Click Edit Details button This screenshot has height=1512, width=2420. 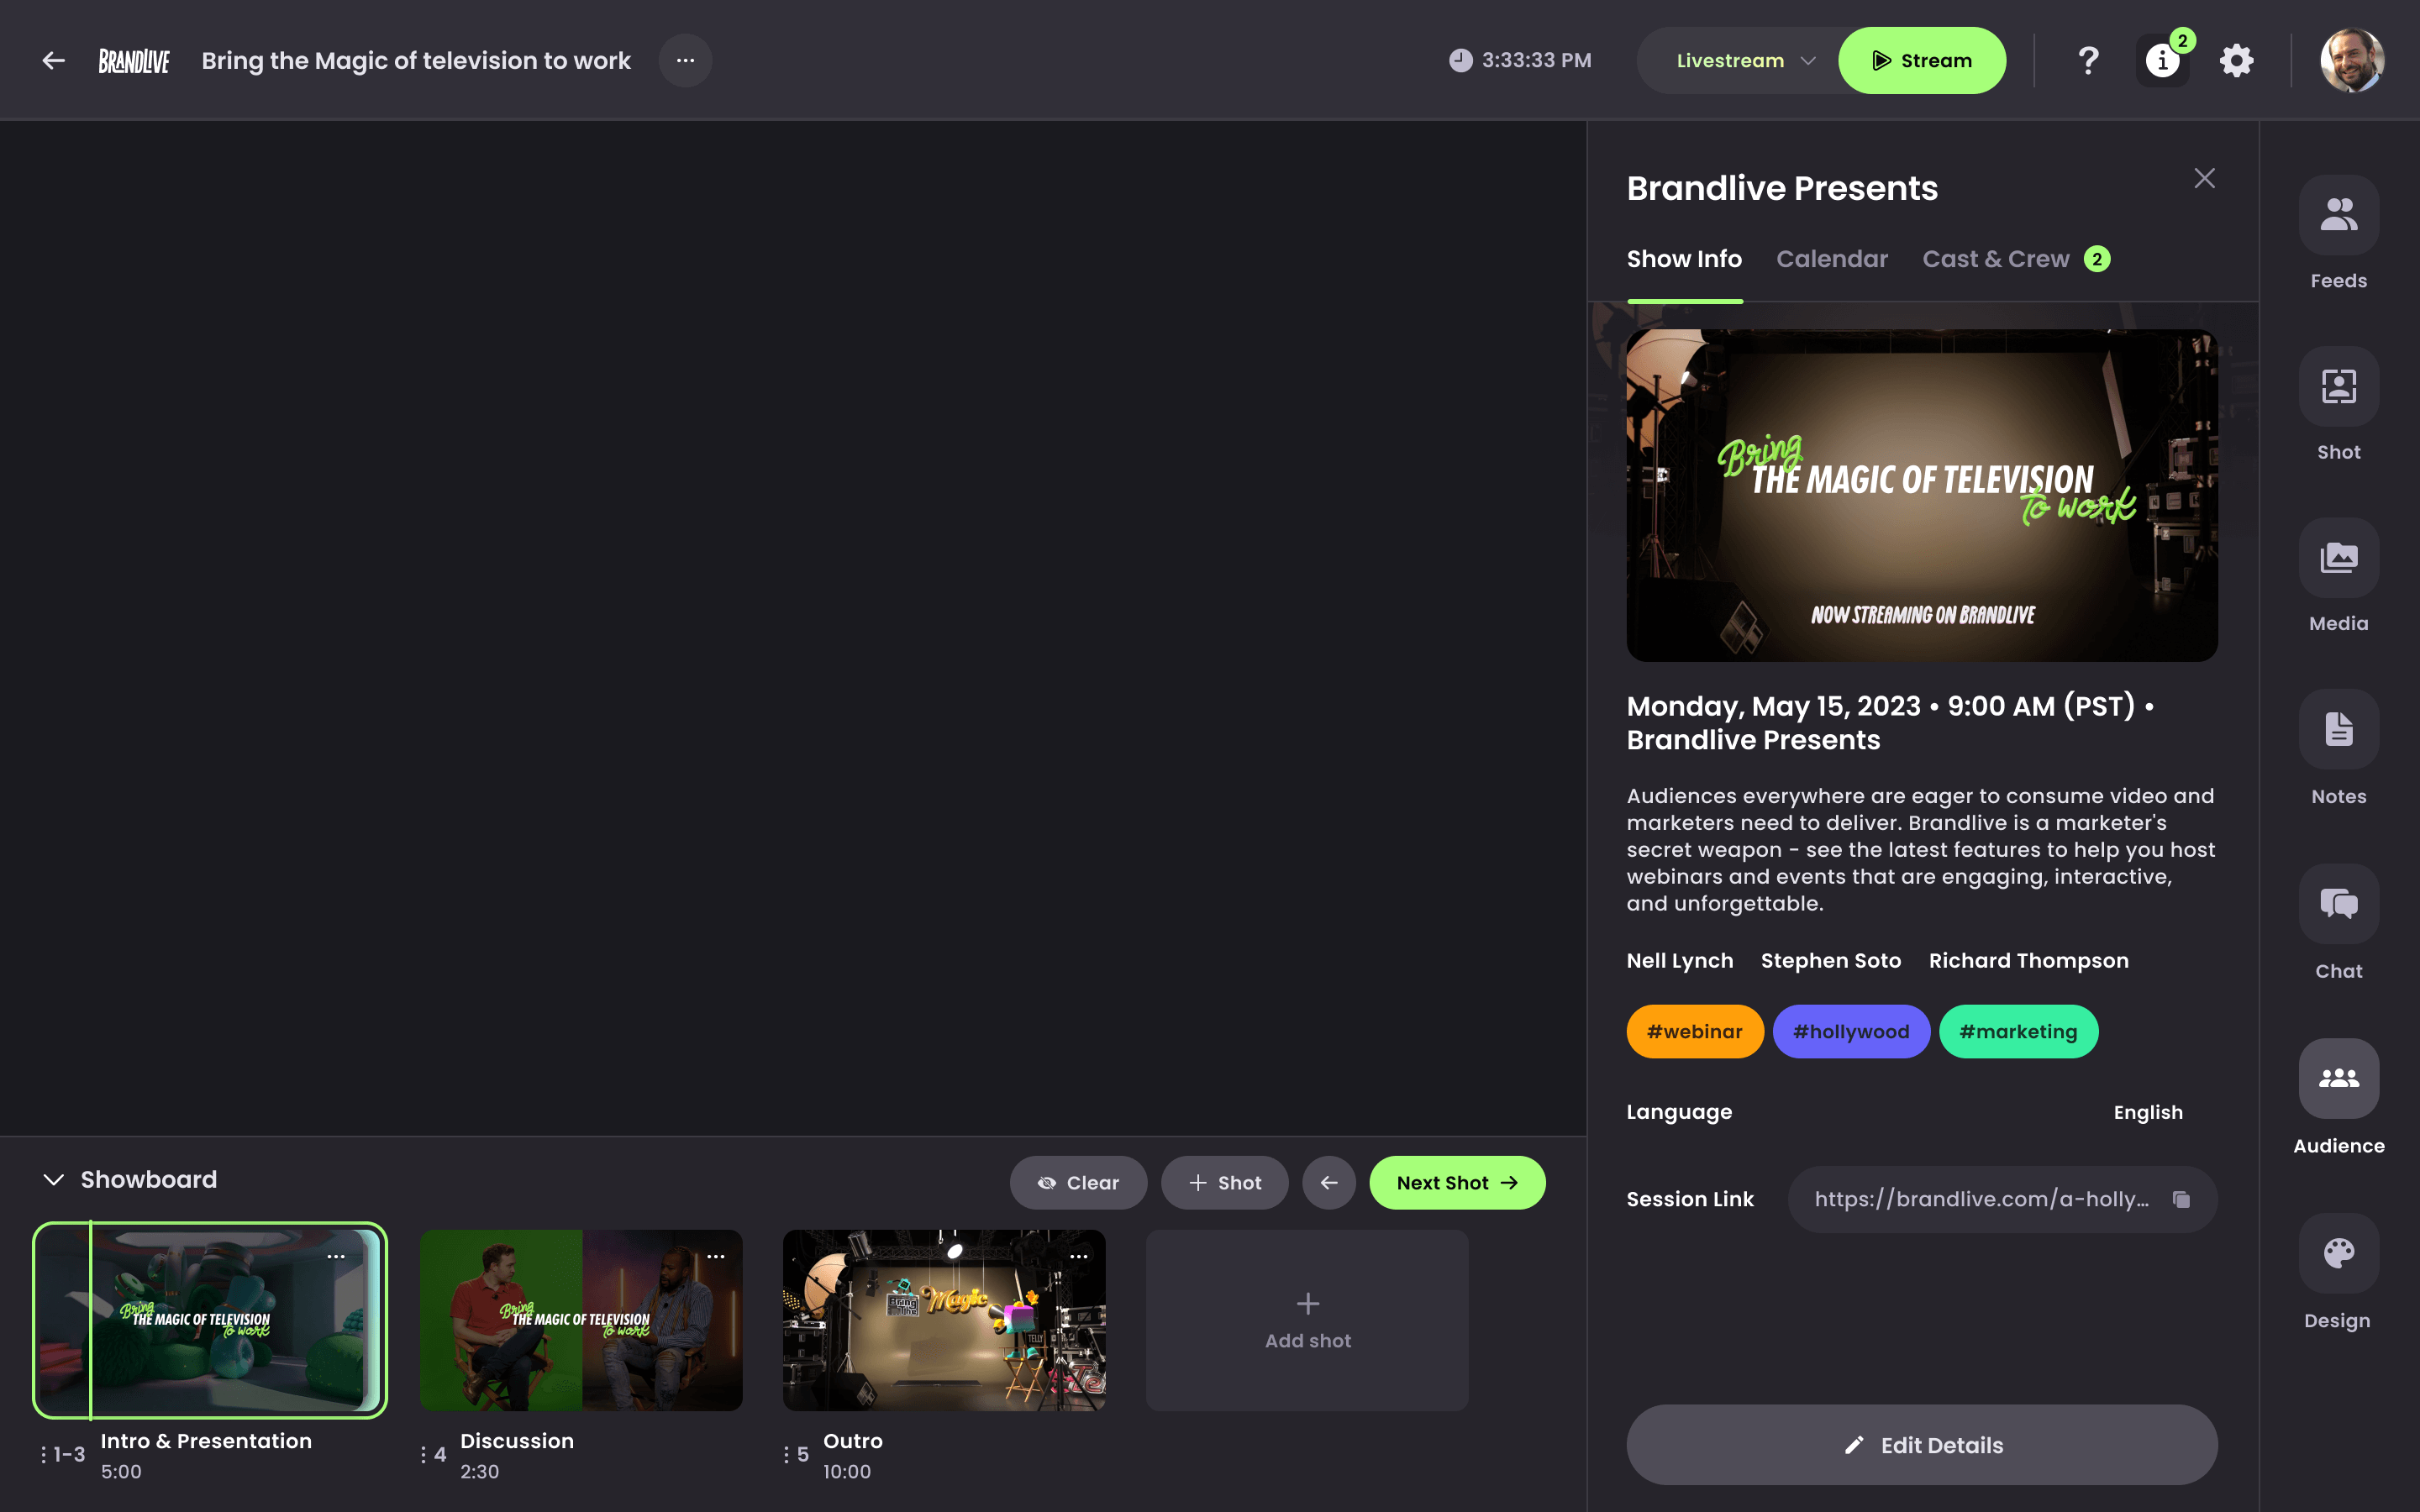pyautogui.click(x=1921, y=1445)
